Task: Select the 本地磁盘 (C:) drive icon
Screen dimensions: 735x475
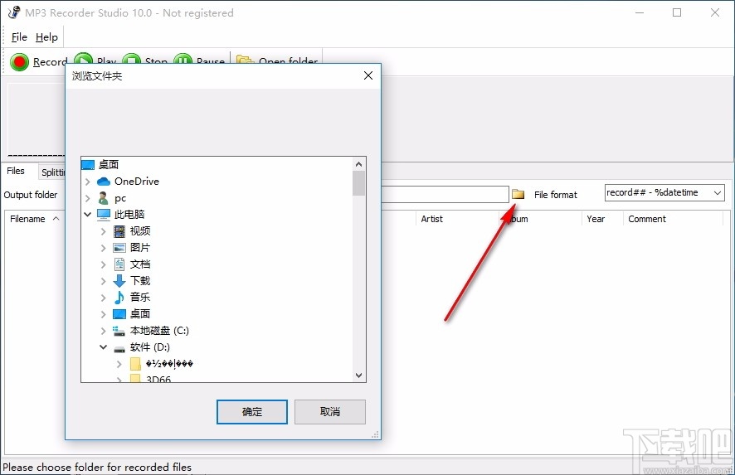Action: [119, 331]
